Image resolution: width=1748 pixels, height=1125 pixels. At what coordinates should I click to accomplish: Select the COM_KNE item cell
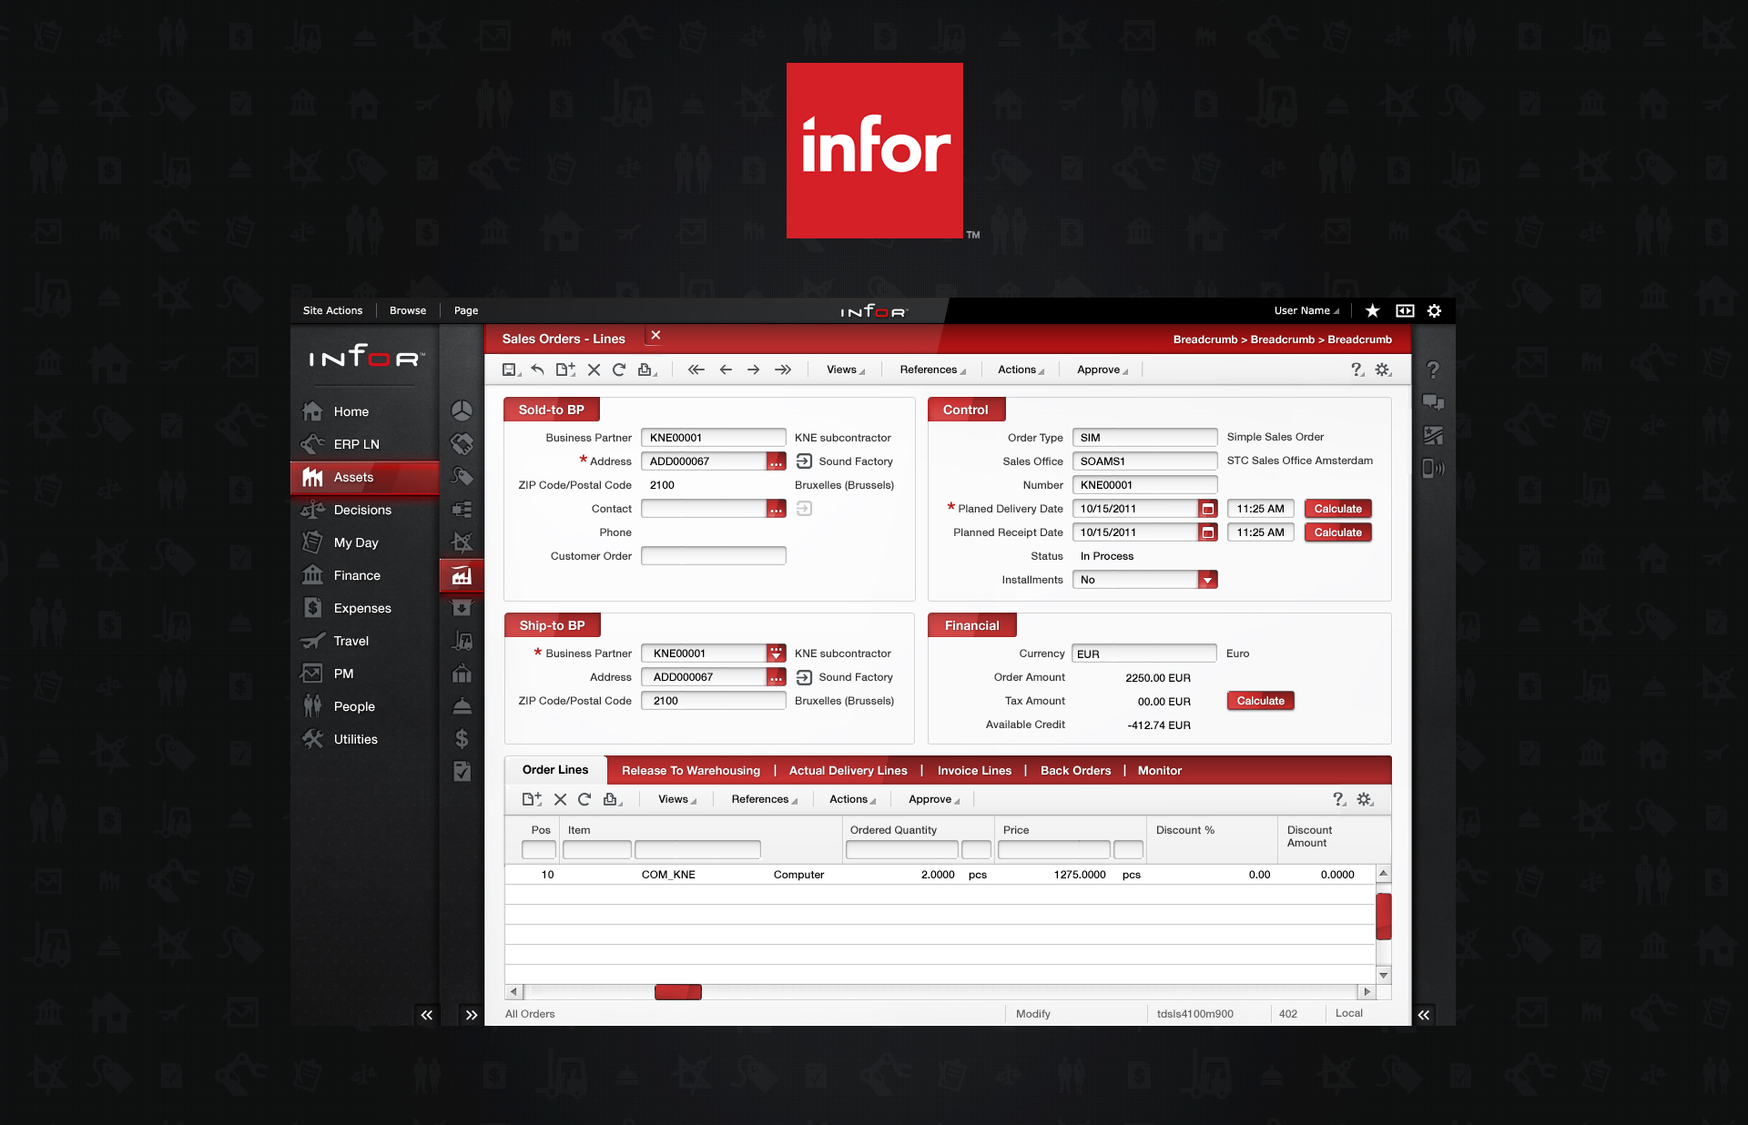(668, 875)
